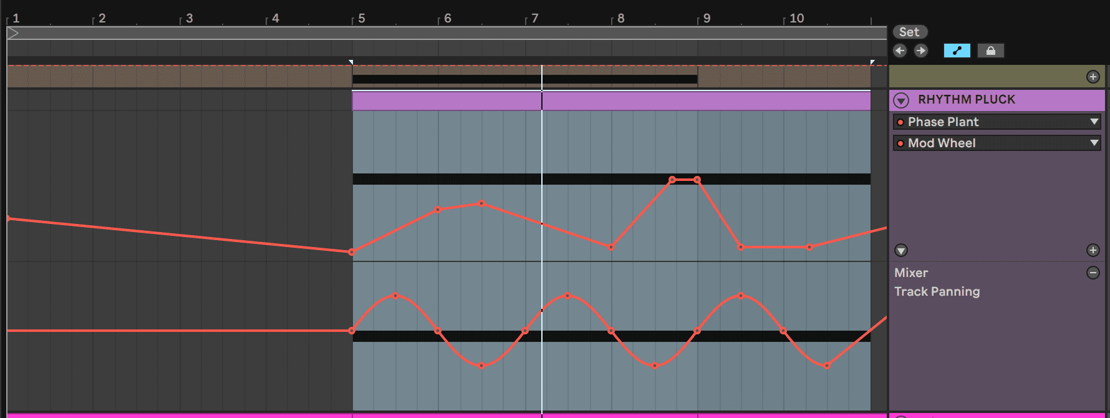Select Mod Wheel breakpoint at bar 8
This screenshot has height=418, width=1110.
611,247
